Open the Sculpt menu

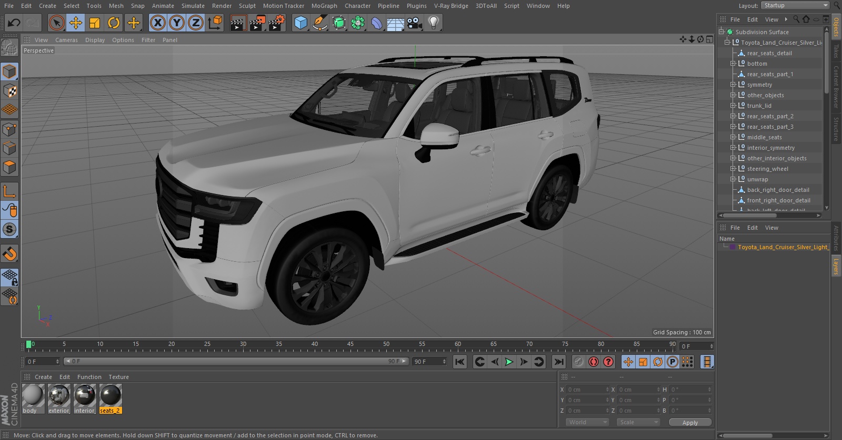point(247,6)
